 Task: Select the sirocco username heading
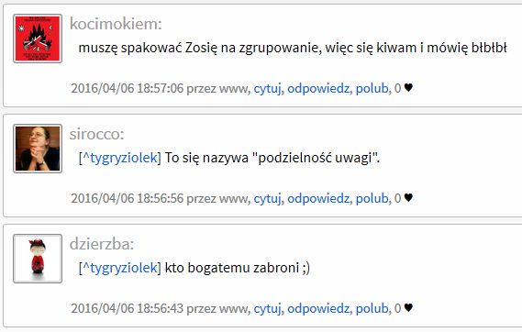pos(97,134)
